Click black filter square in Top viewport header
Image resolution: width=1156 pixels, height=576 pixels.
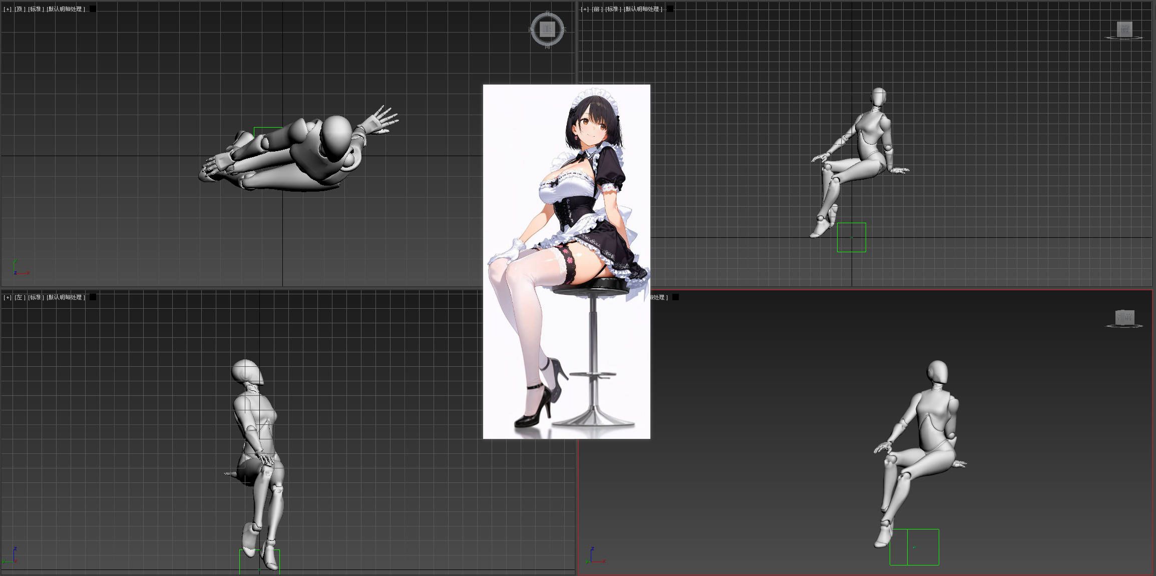[93, 9]
